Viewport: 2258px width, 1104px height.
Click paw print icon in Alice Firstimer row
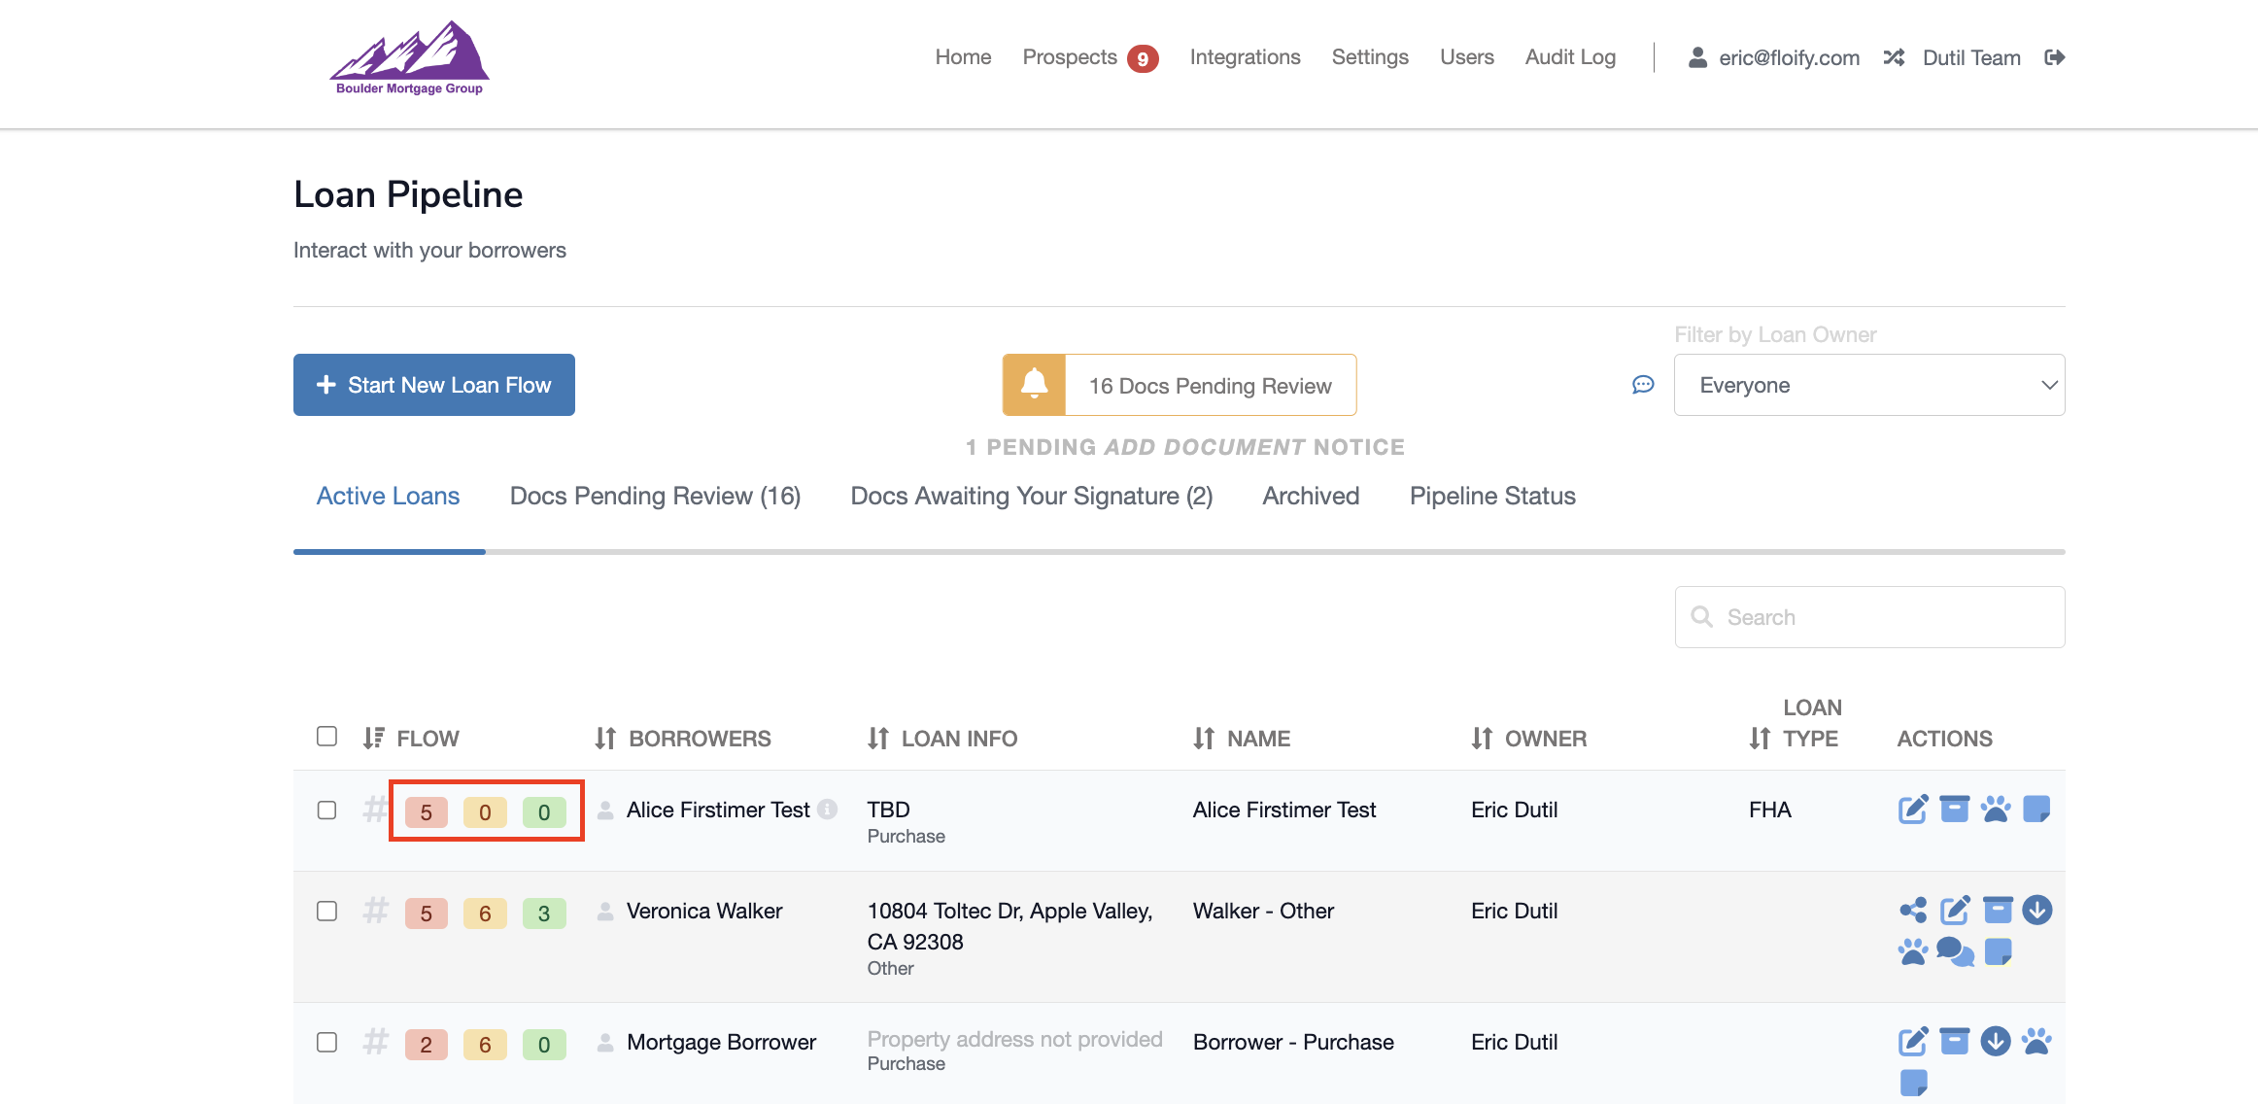[x=1996, y=809]
